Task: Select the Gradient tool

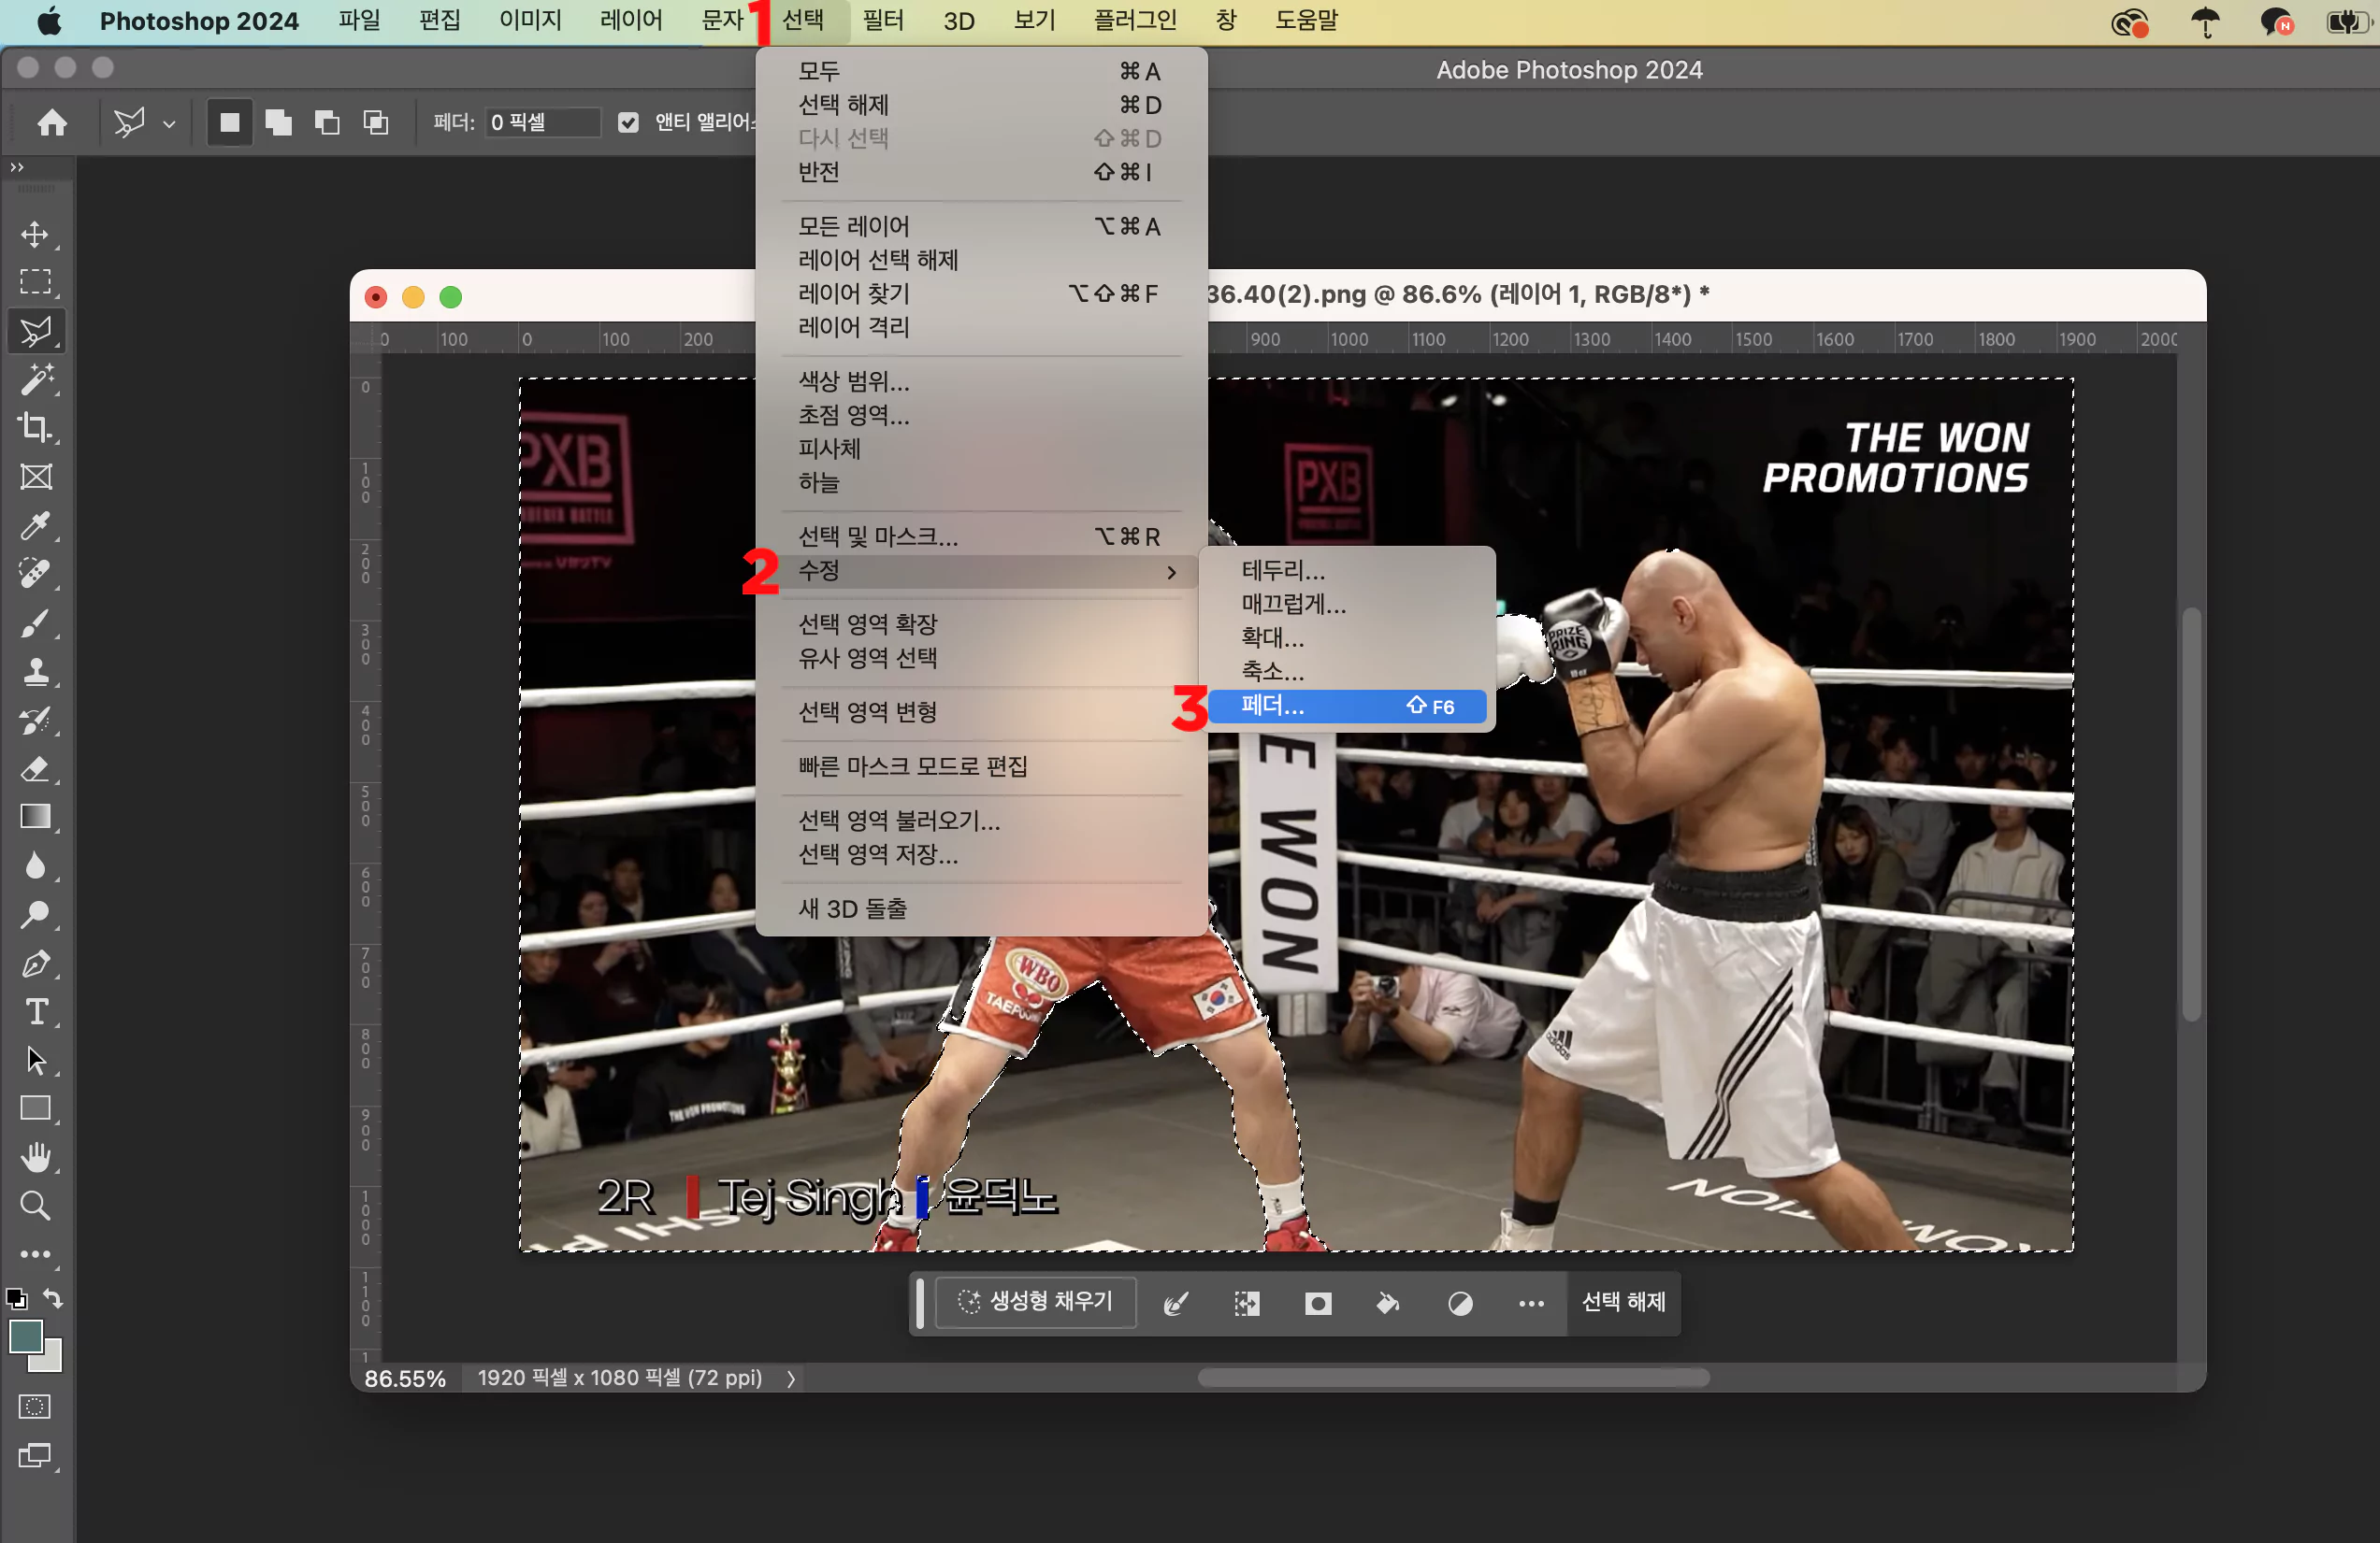Action: click(36, 817)
